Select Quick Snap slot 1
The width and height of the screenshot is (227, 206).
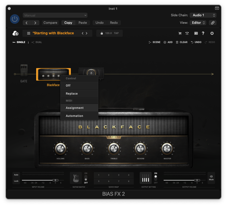[x=99, y=175]
